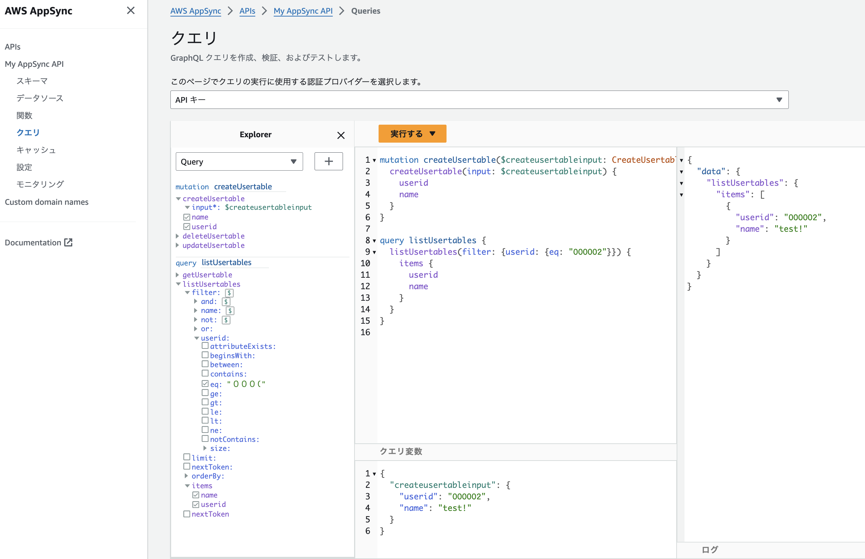Screen dimensions: 865x559
Task: Click the plus button to add query
Action: point(328,161)
